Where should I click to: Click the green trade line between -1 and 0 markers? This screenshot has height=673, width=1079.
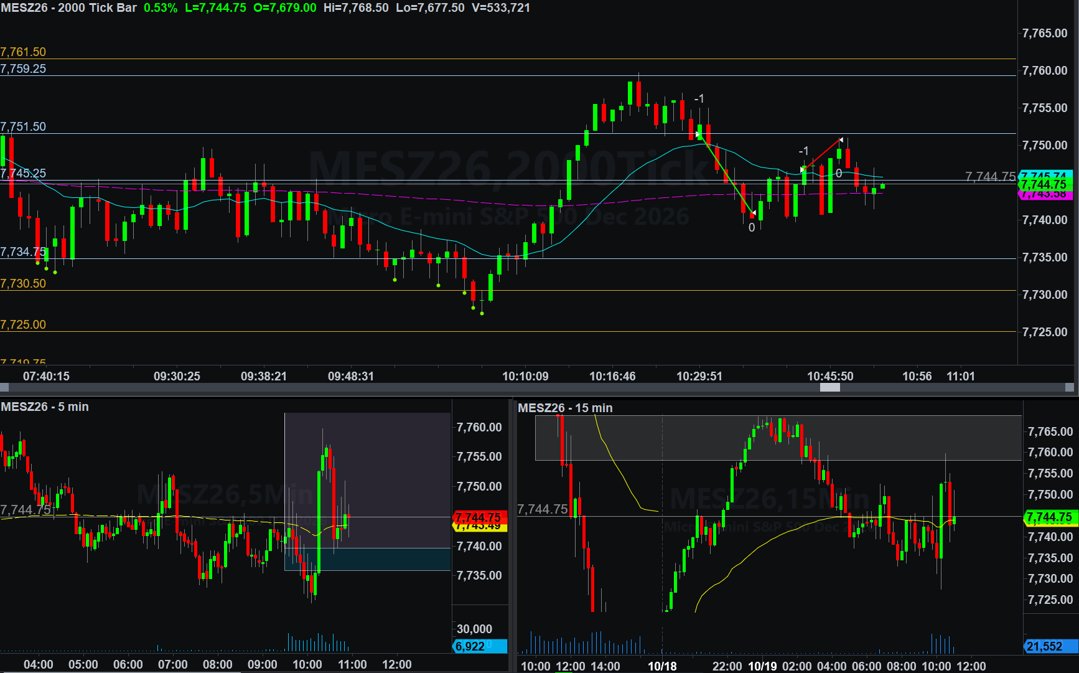[x=726, y=174]
